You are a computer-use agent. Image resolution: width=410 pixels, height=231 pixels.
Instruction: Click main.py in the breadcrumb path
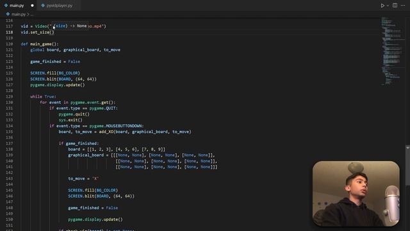click(19, 14)
